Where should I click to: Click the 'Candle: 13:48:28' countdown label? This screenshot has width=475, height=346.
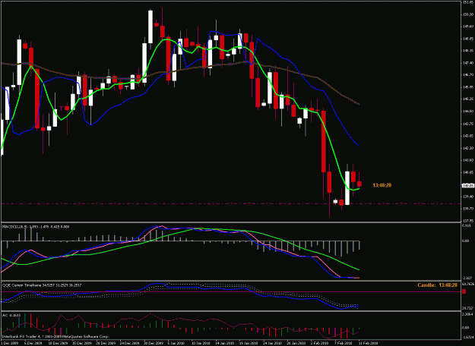pos(437,285)
